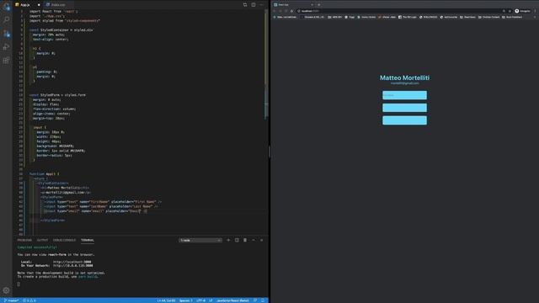Screen dimensions: 539x303
Task: Click the master branch status bar item
Action: pos(11,300)
